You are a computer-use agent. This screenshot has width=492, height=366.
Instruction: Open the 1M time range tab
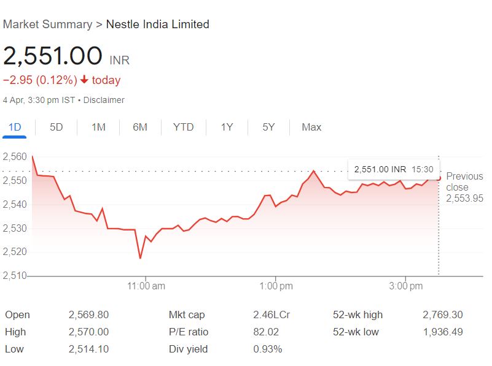click(98, 128)
